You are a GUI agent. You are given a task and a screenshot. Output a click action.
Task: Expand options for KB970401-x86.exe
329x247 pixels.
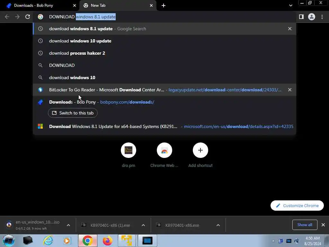click(x=218, y=225)
